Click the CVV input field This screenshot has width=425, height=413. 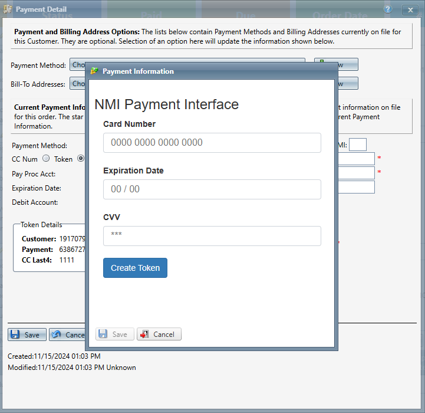pyautogui.click(x=212, y=236)
